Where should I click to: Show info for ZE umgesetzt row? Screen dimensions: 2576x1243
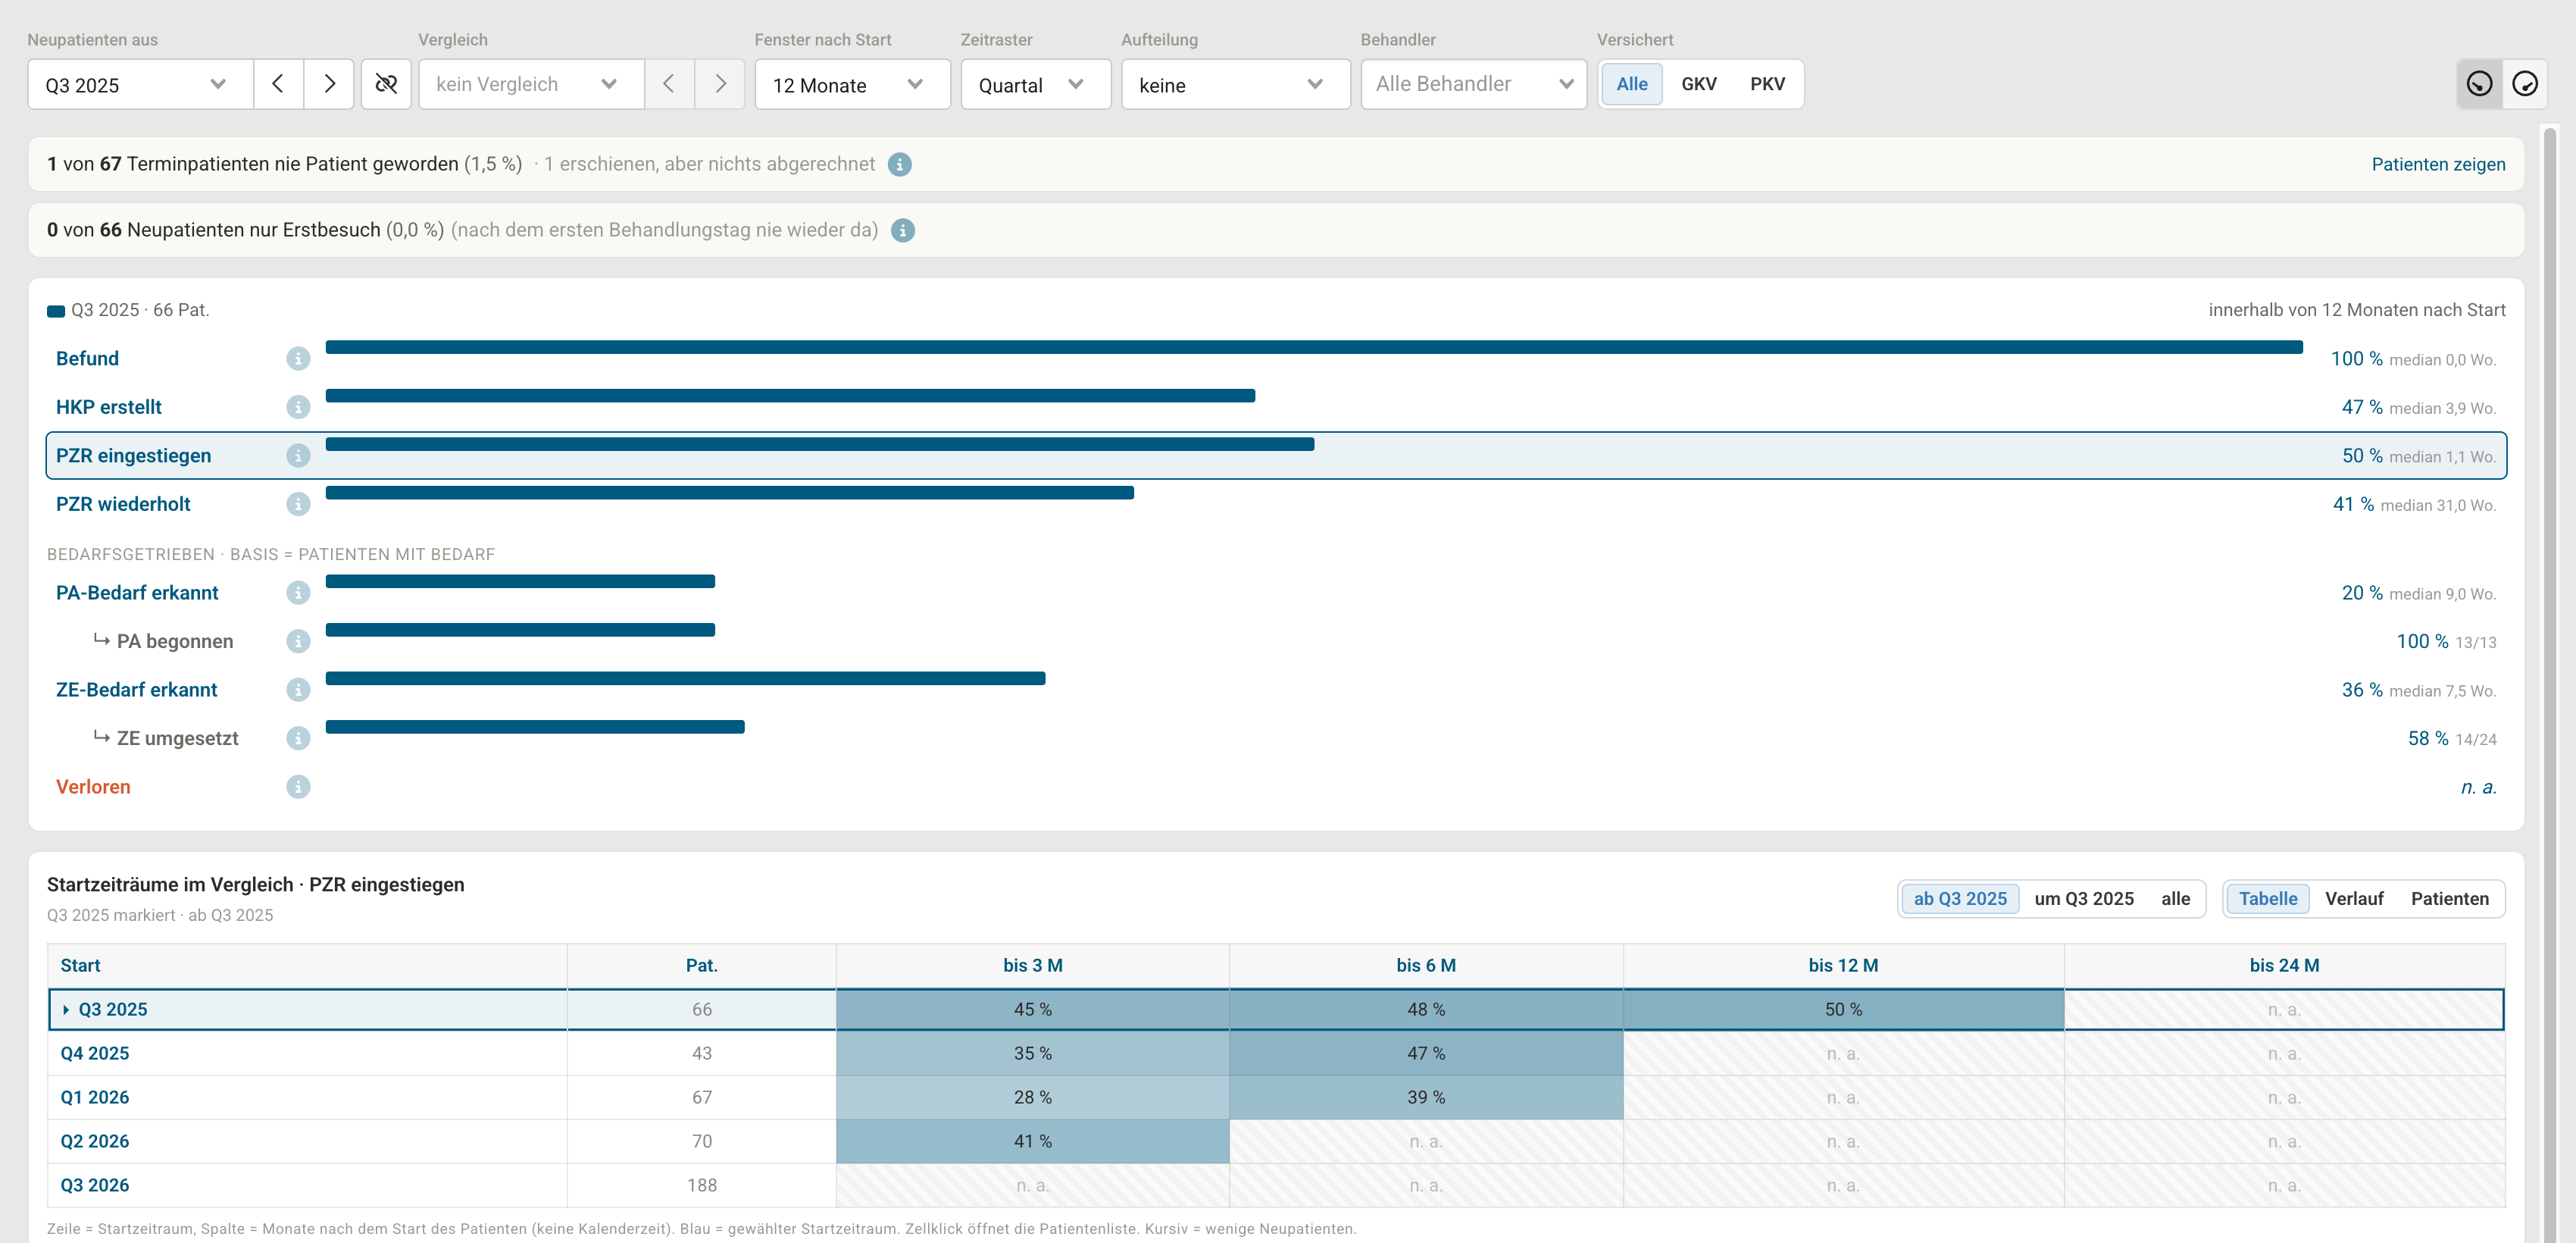(298, 738)
